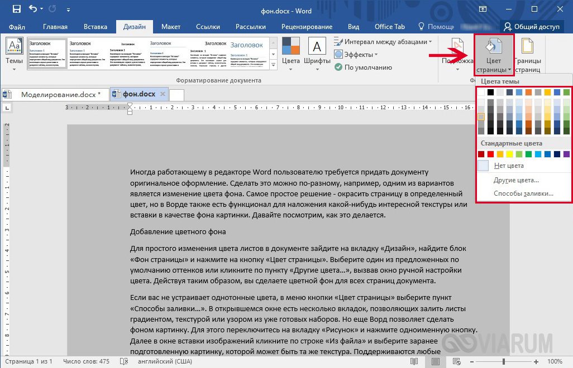Open word count Число слов: 475

86,361
